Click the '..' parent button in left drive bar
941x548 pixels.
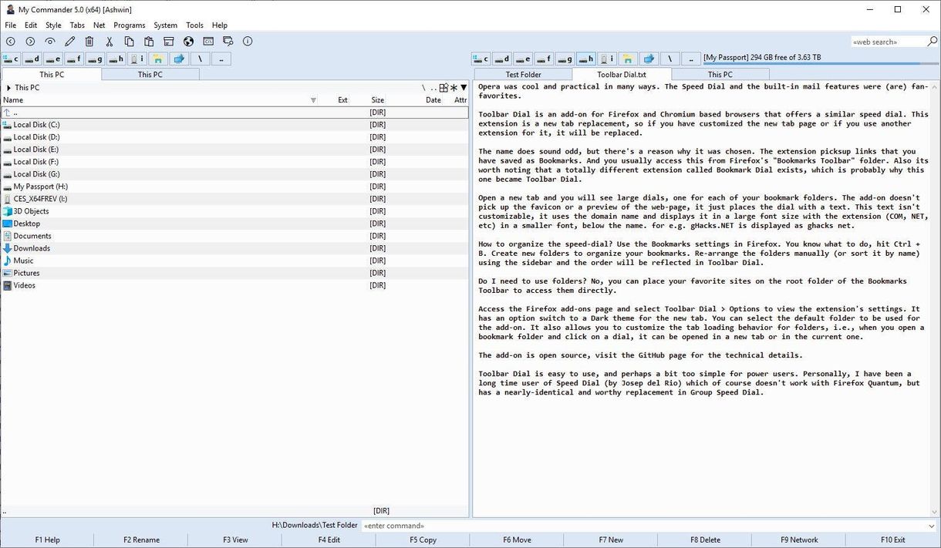tap(221, 59)
